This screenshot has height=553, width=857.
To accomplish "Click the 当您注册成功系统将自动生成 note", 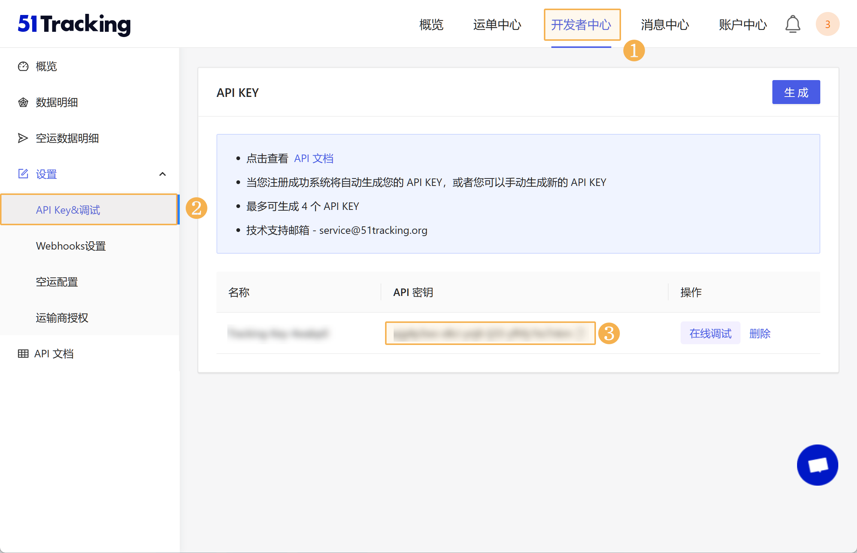I will click(426, 182).
